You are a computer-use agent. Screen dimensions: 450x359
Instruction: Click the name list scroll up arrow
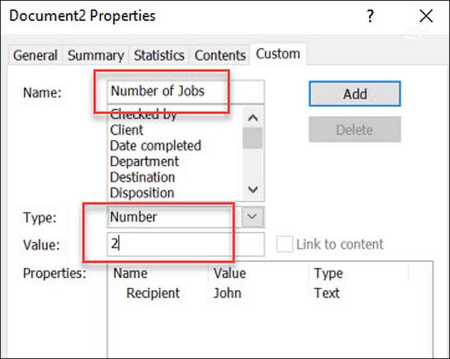click(x=253, y=117)
